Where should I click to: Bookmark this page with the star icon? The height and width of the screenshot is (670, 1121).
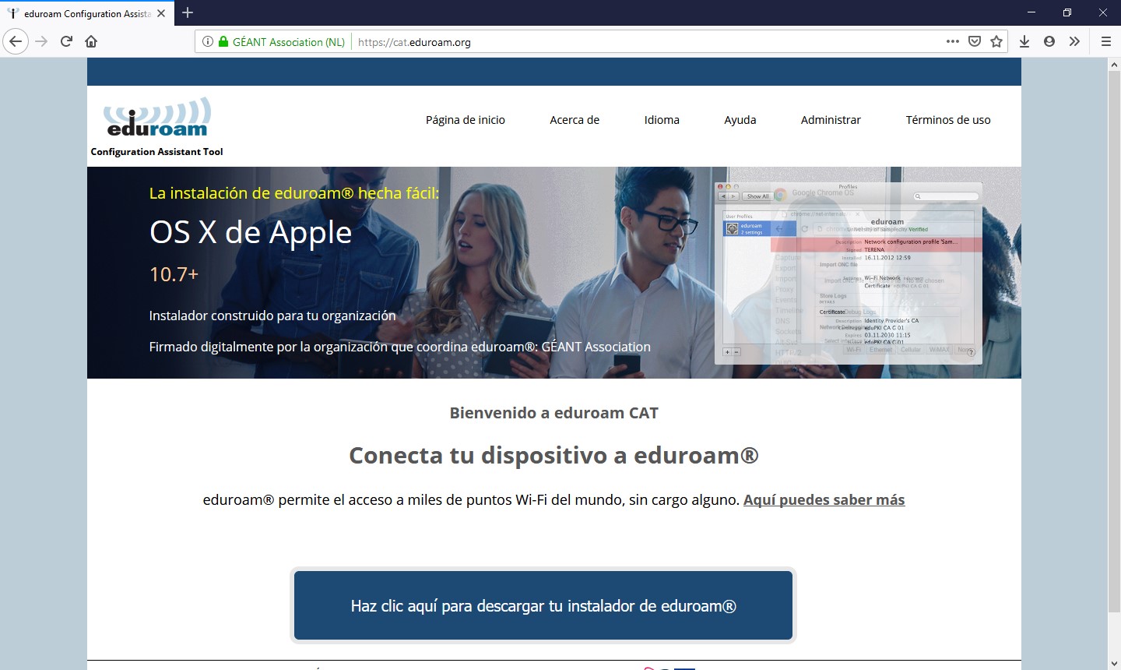[996, 41]
